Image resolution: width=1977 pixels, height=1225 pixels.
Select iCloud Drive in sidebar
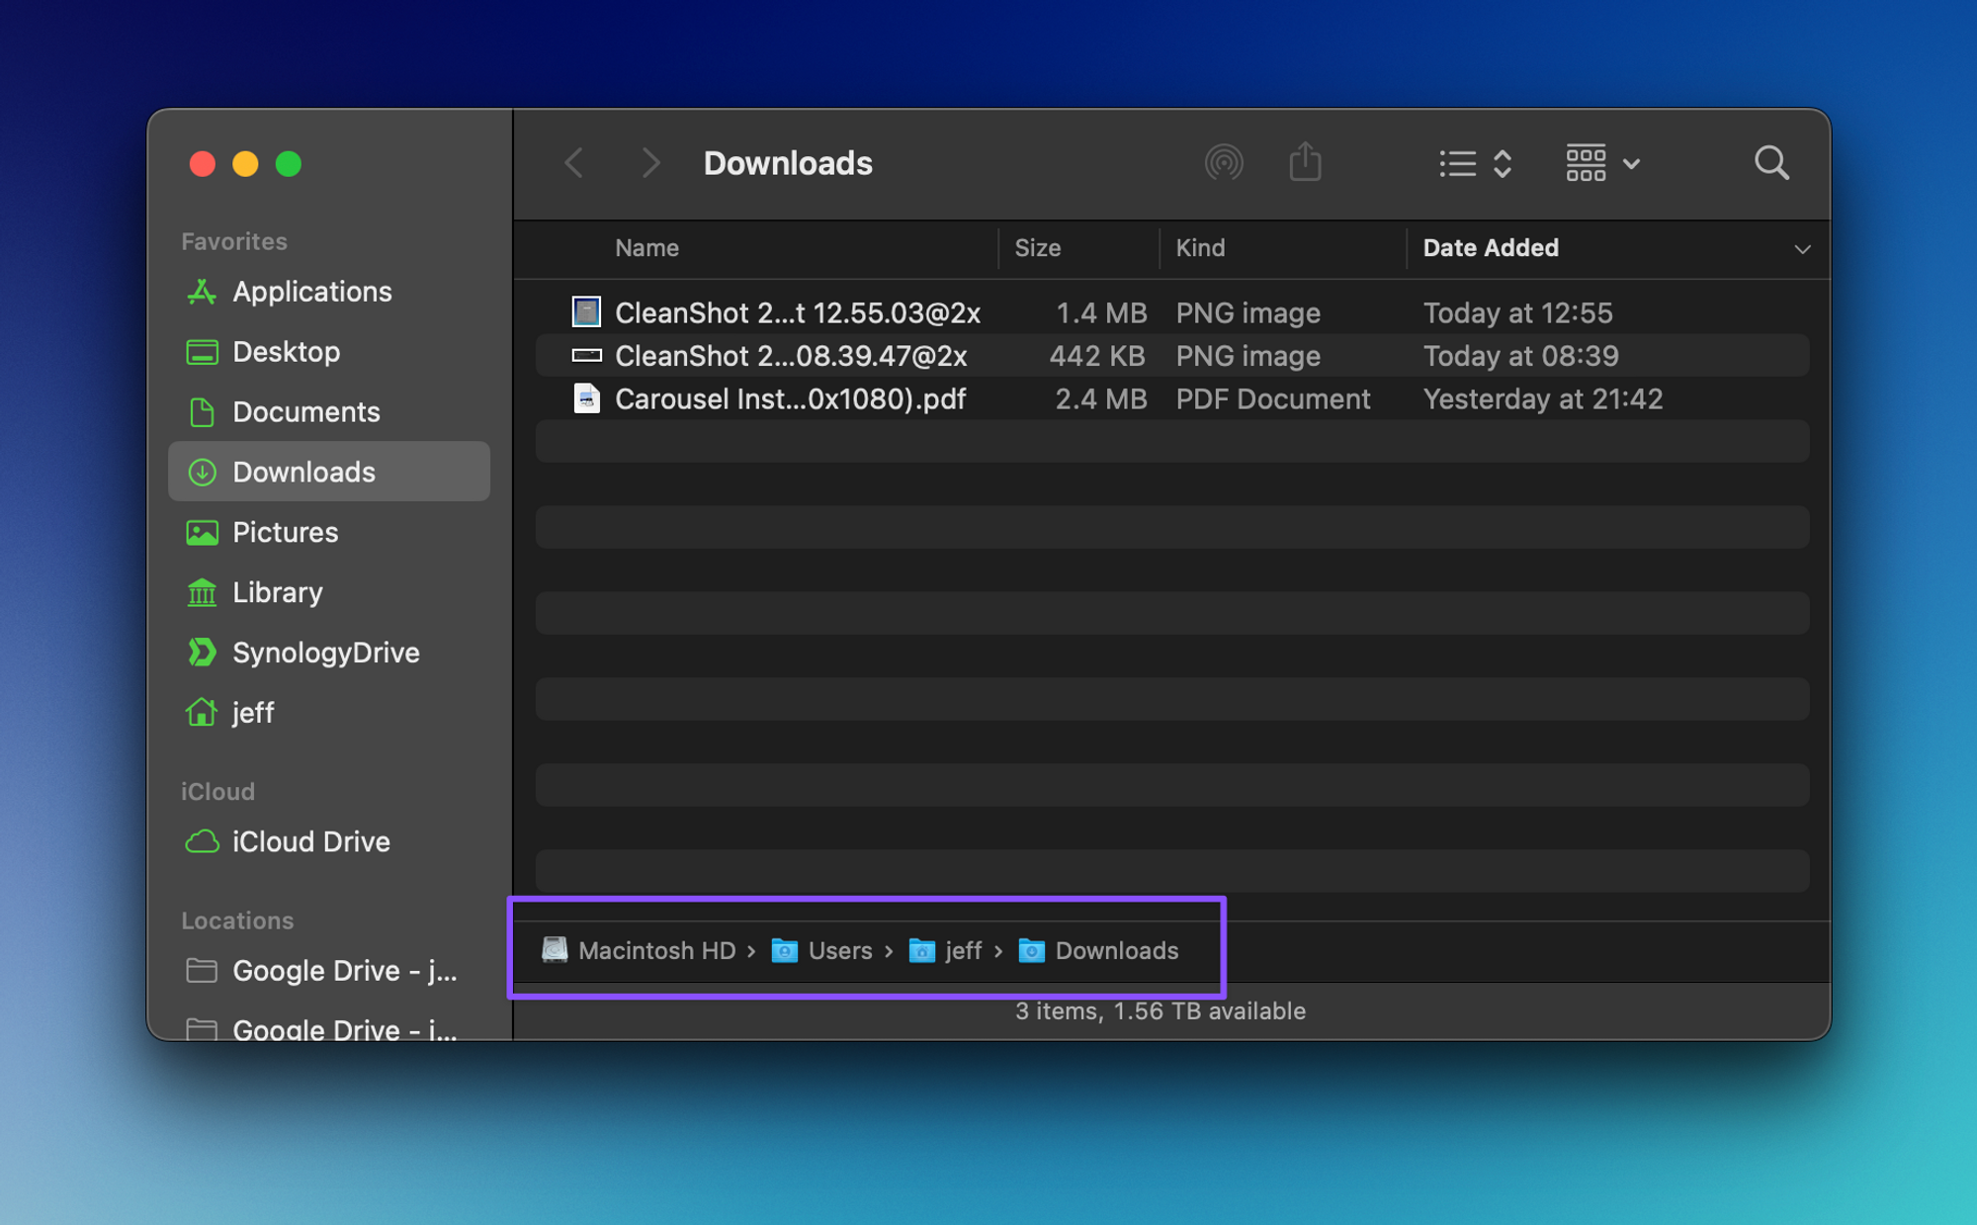tap(310, 841)
